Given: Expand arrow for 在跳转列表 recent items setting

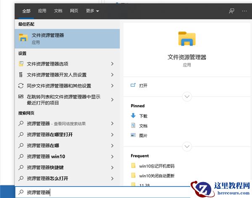Looking at the screenshot, I should point(112,100).
